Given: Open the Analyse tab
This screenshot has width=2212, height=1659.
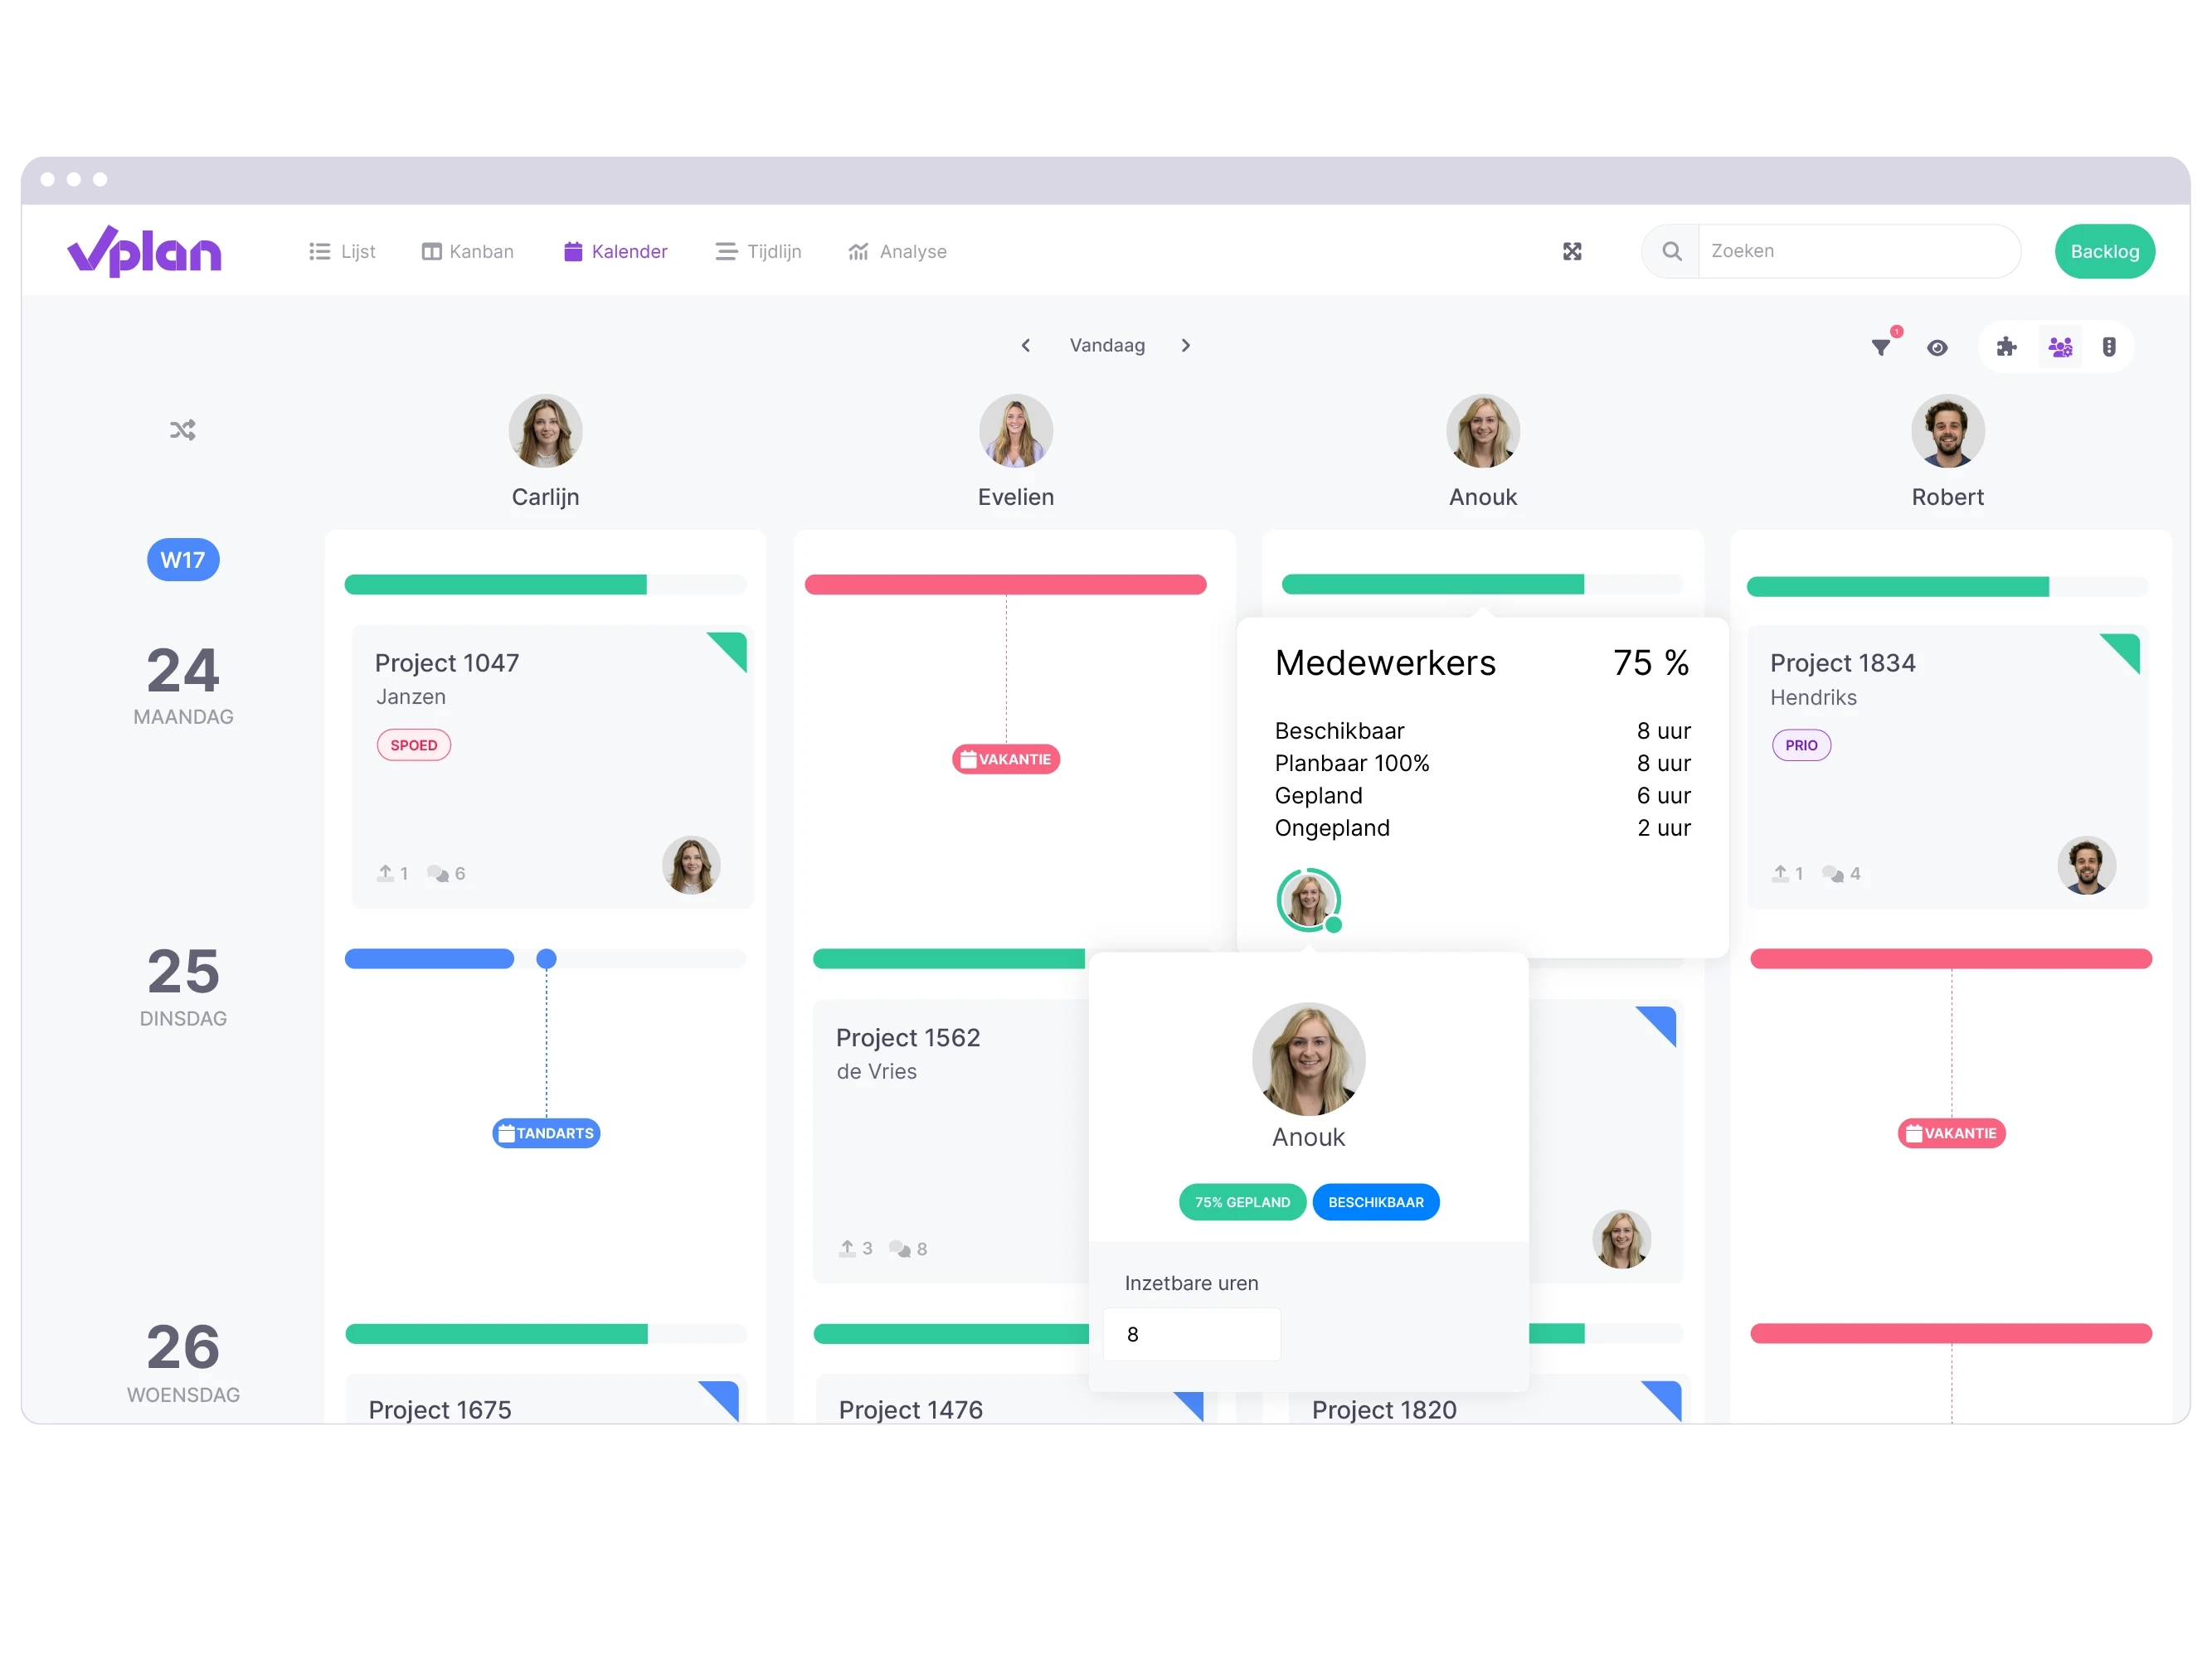Looking at the screenshot, I should coord(897,251).
